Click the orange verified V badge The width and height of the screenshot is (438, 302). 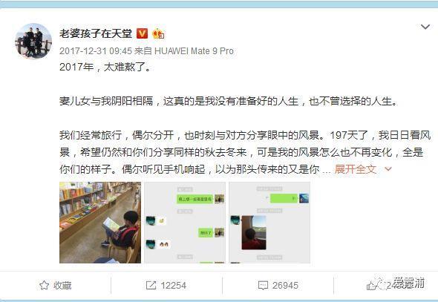pyautogui.click(x=142, y=34)
